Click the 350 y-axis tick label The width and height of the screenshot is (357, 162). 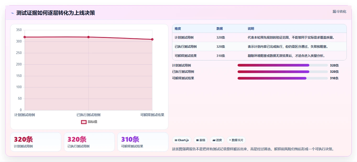[x=19, y=30]
